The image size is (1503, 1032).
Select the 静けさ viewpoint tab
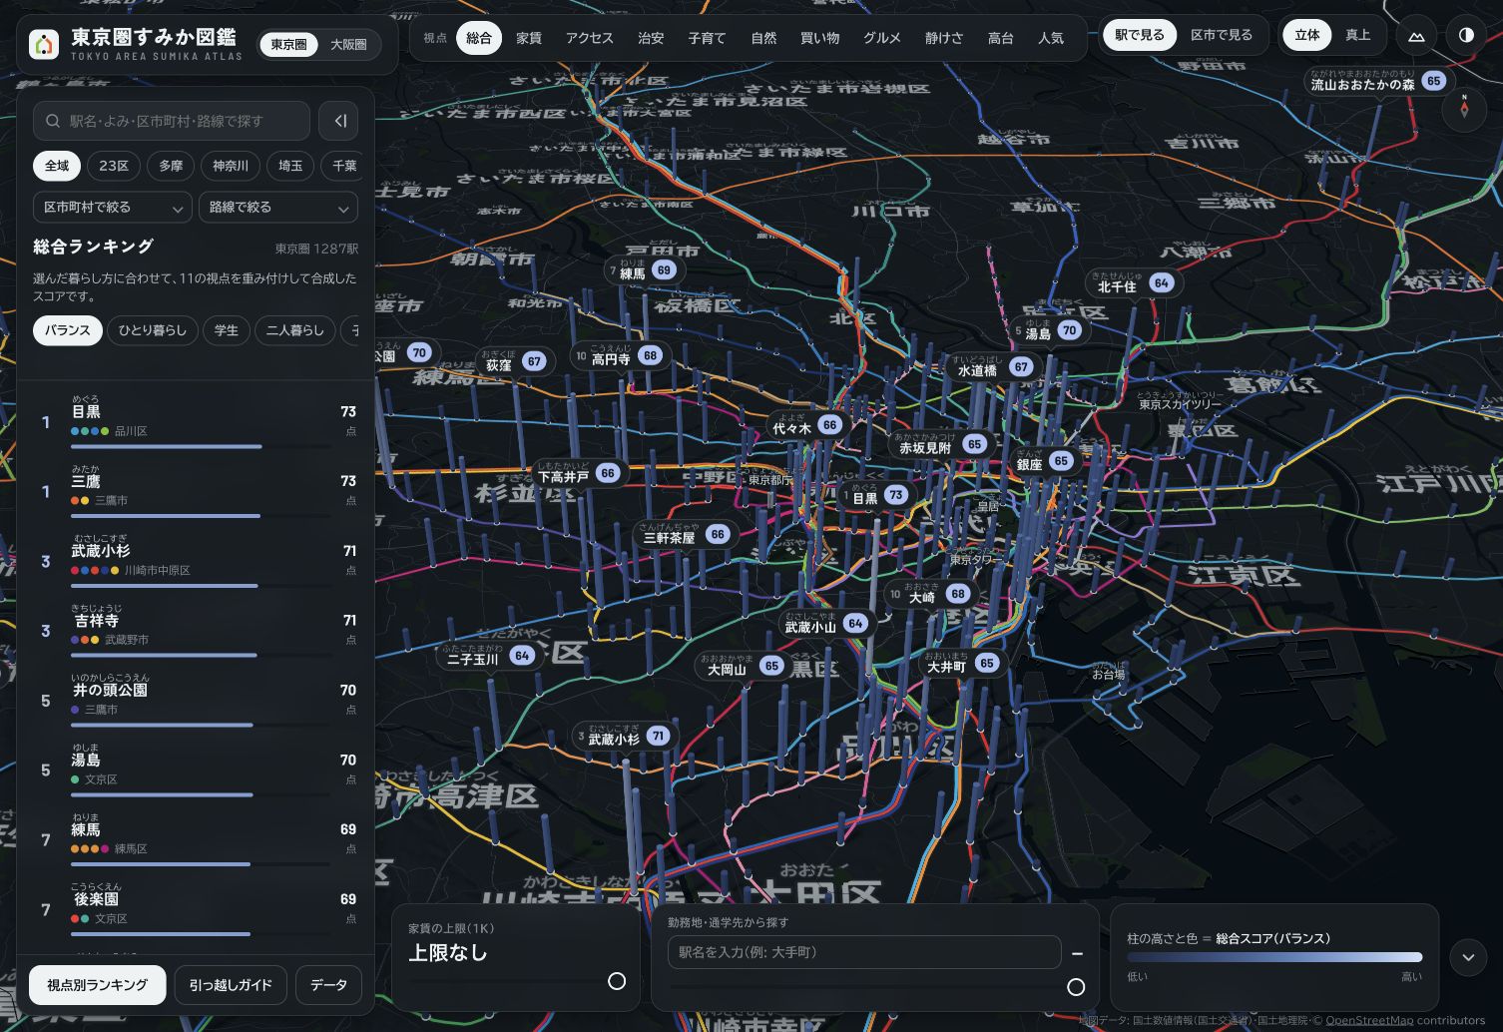tap(944, 38)
